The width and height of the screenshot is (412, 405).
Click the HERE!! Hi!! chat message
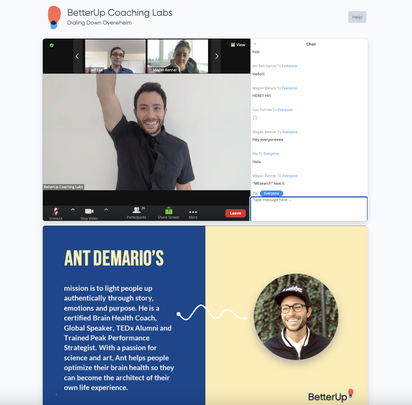click(x=262, y=96)
